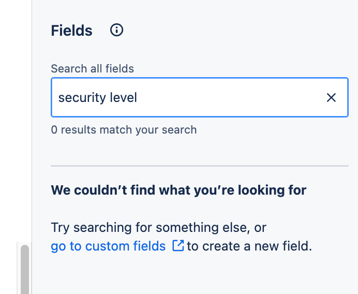
Task: Place cursor on word 'level' in search box
Action: (125, 97)
